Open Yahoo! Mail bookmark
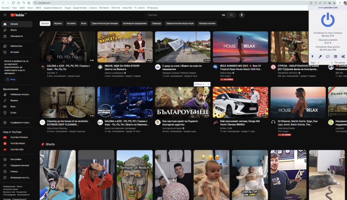347x200 pixels. (127, 8)
